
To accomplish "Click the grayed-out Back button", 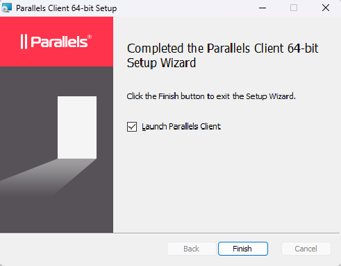I will (192, 249).
